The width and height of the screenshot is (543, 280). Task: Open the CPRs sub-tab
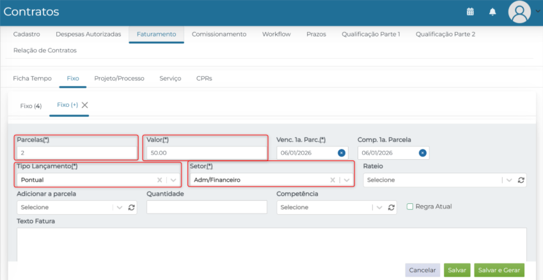coord(204,79)
